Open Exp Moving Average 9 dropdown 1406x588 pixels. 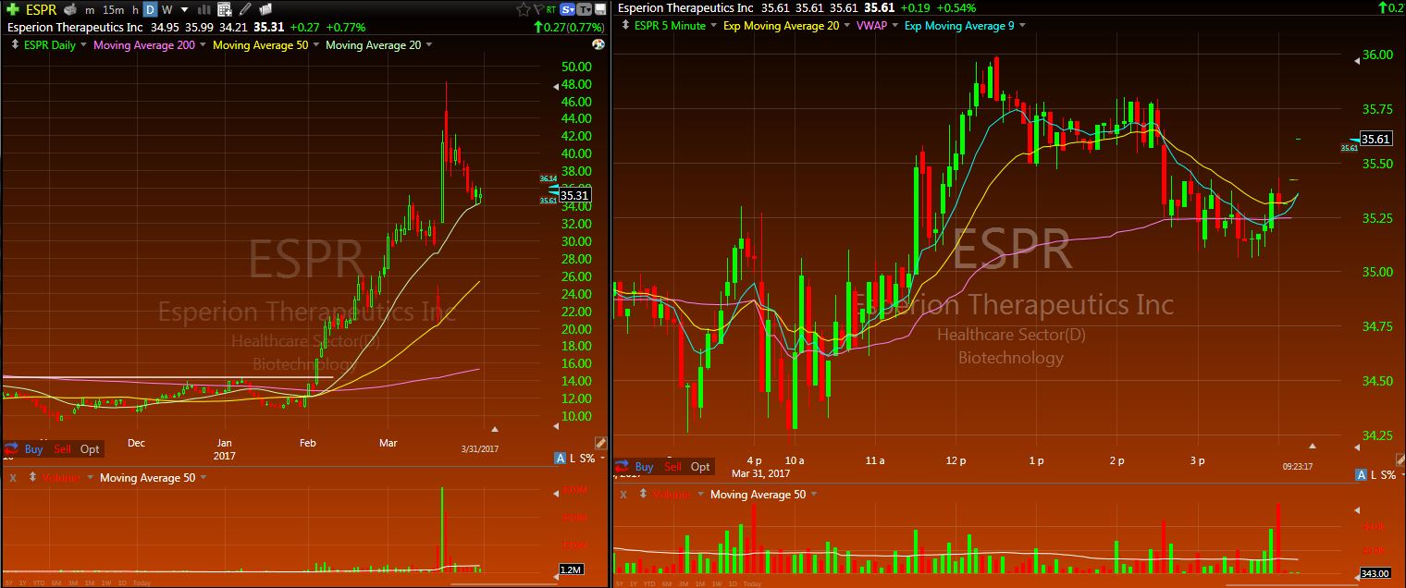pyautogui.click(x=1022, y=26)
